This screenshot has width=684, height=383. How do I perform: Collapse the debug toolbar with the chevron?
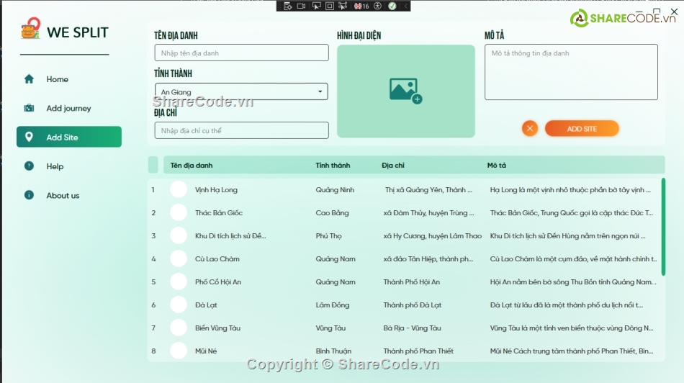pos(405,6)
